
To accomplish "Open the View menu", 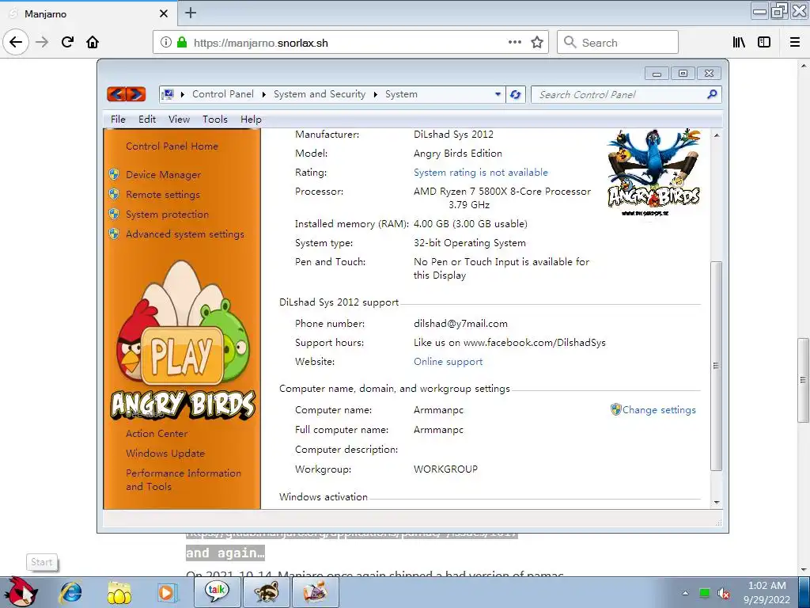I will point(180,120).
